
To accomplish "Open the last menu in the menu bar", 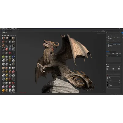I will [19, 30].
